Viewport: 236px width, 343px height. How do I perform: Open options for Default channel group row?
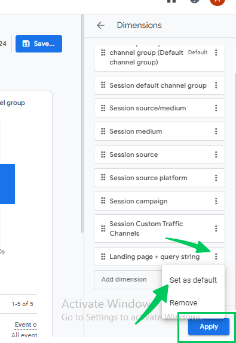tap(216, 52)
